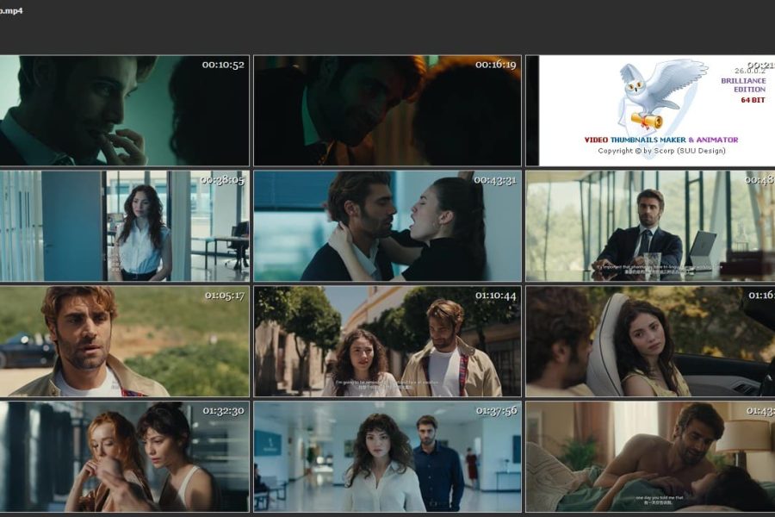The image size is (775, 517).
Task: Select the thumbnail timestamped 00:16:19
Action: click(x=387, y=110)
